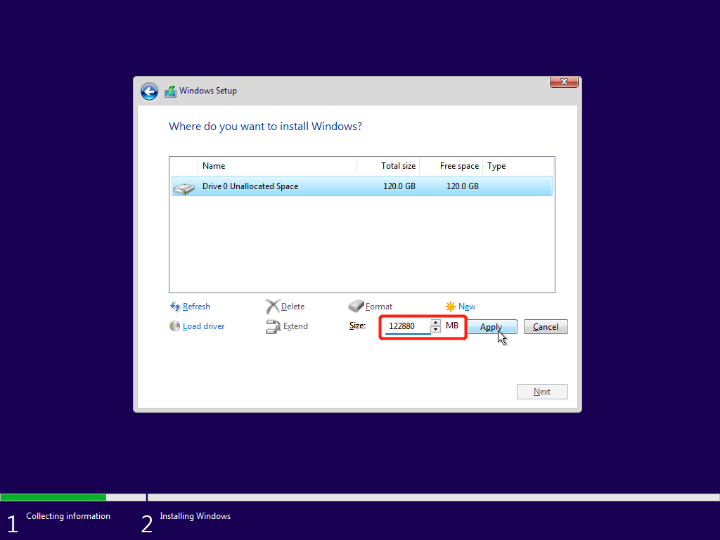Open the Load driver link

[x=203, y=326]
